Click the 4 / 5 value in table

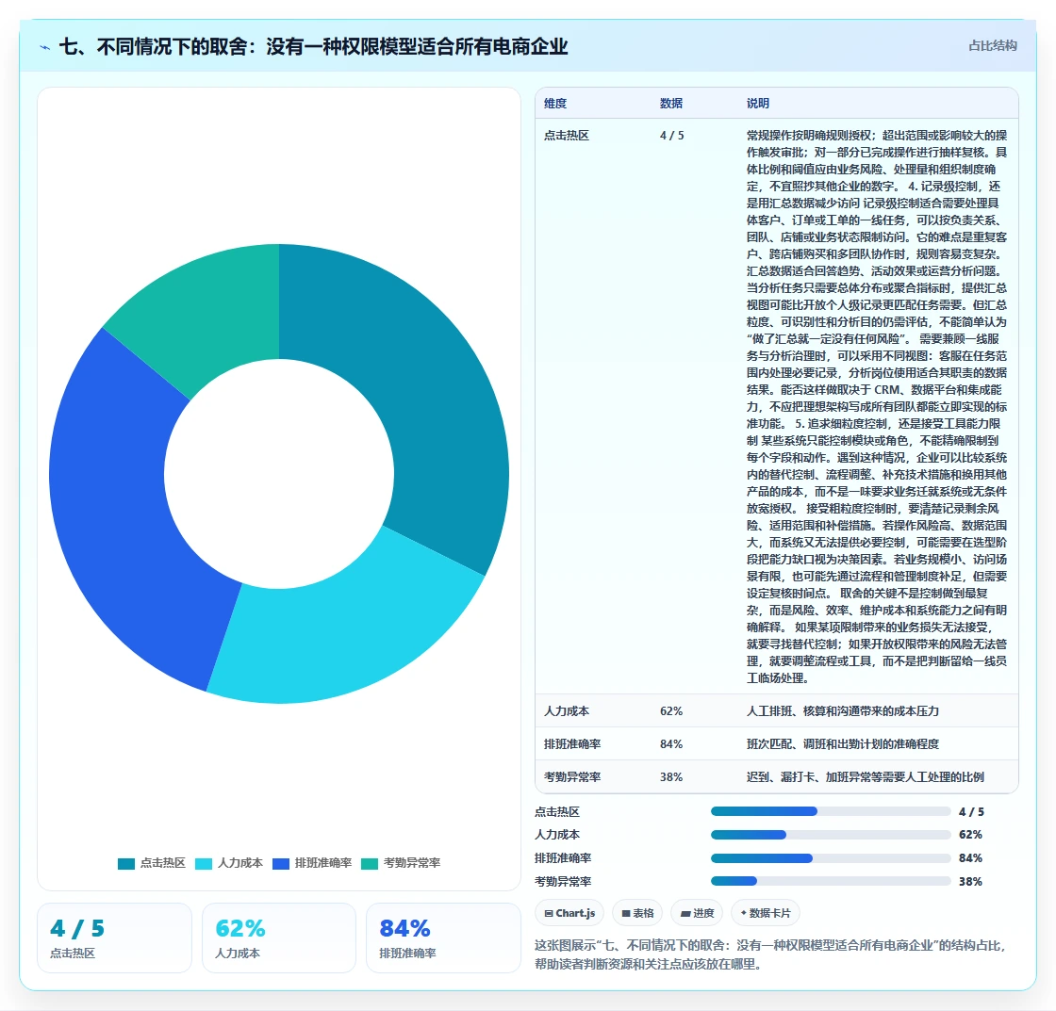pos(672,136)
